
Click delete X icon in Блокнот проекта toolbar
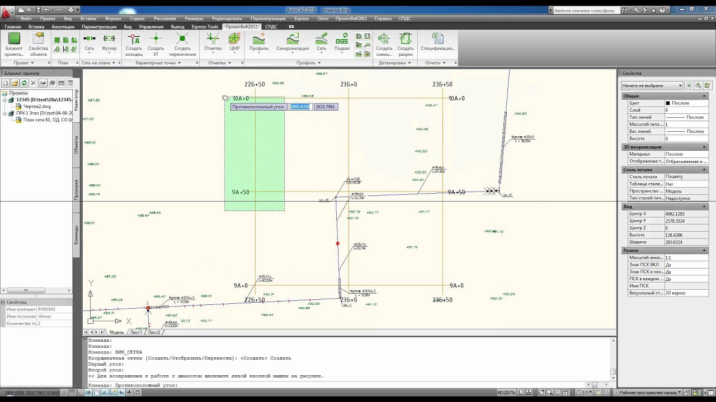(34, 83)
